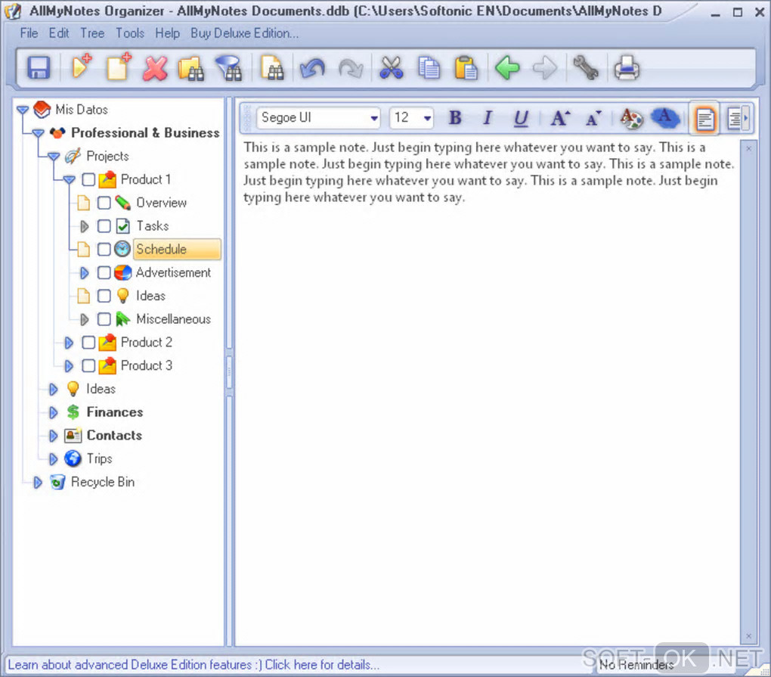Click inside the sample note text
Image resolution: width=771 pixels, height=677 pixels.
[488, 172]
